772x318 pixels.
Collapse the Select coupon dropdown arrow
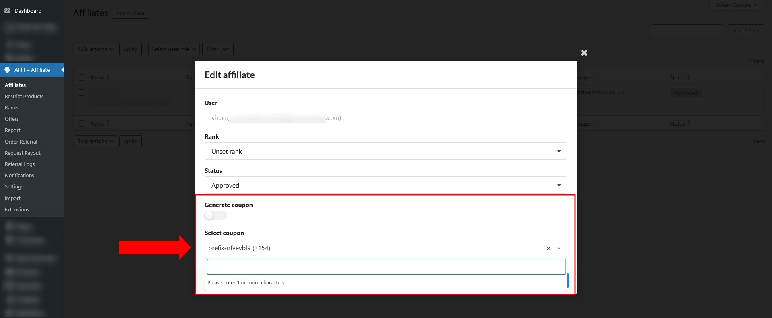point(558,249)
